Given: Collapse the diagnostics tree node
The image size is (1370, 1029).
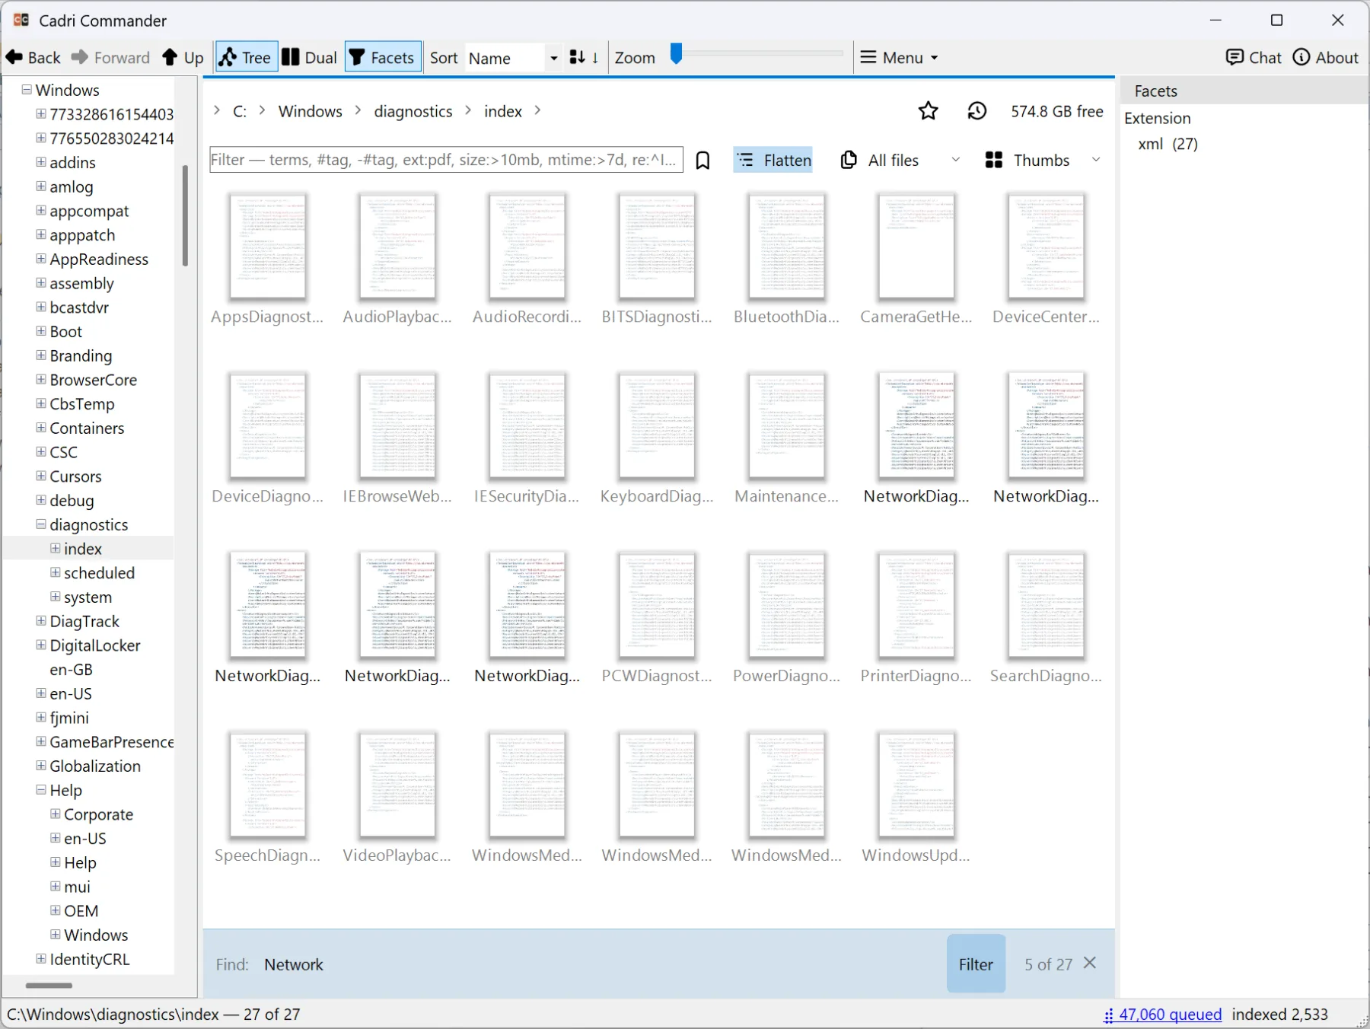Looking at the screenshot, I should (41, 524).
